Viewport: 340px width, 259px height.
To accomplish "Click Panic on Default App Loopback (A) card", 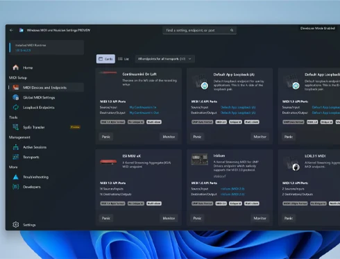I will 197,137.
